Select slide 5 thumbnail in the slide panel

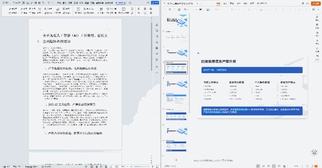click(x=176, y=84)
